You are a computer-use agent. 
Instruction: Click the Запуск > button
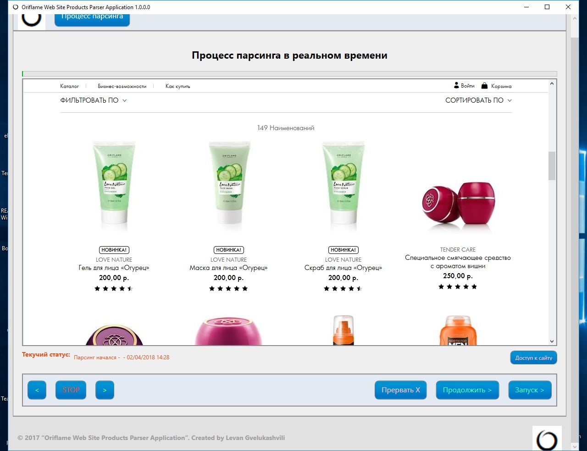tap(530, 390)
